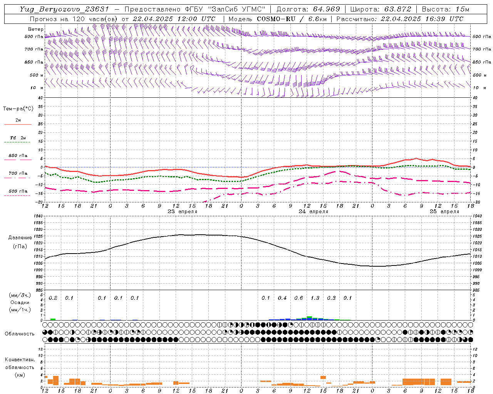Click the "700 гПа" temperature legend entry
This screenshot has width=493, height=394.
[18, 174]
